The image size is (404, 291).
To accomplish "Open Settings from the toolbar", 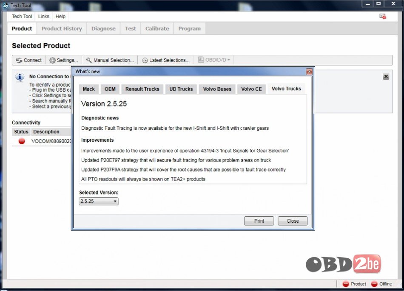I will pyautogui.click(x=63, y=60).
